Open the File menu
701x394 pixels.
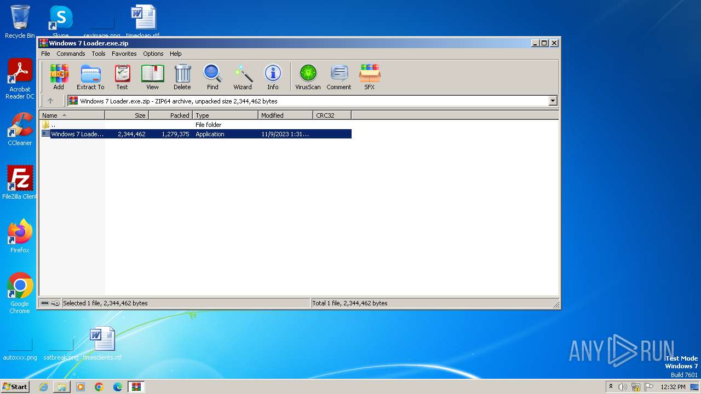coord(45,54)
